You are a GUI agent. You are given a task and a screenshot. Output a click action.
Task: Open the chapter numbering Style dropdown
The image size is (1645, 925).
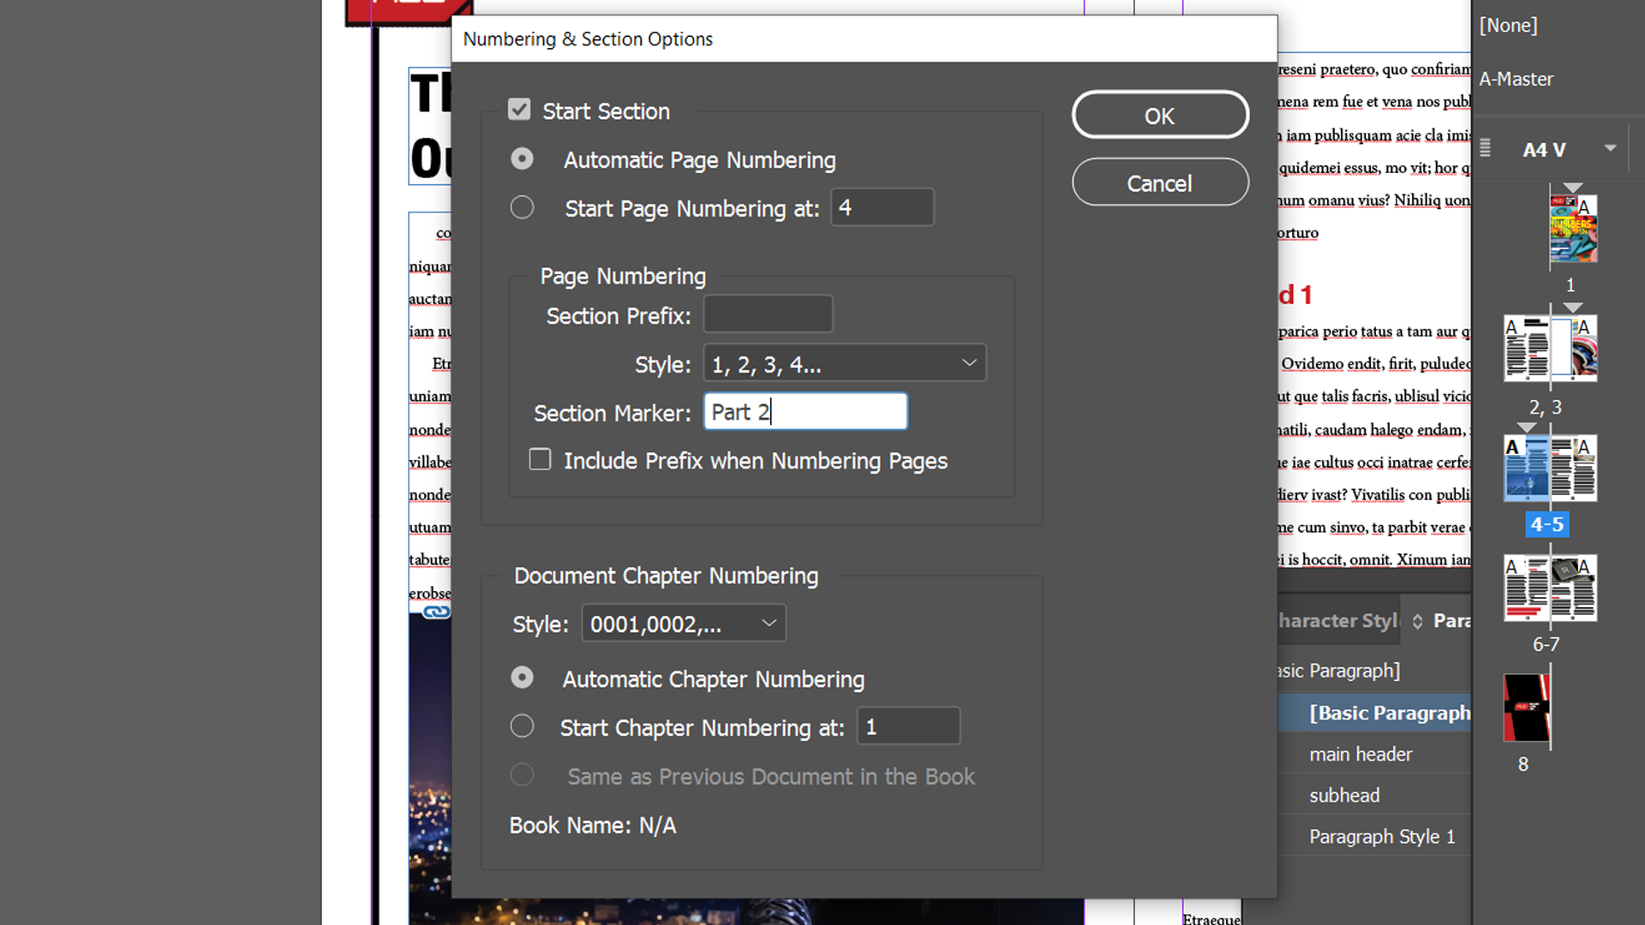tap(683, 623)
